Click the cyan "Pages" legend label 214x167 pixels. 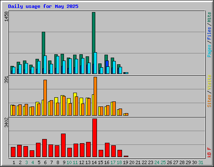(209, 51)
